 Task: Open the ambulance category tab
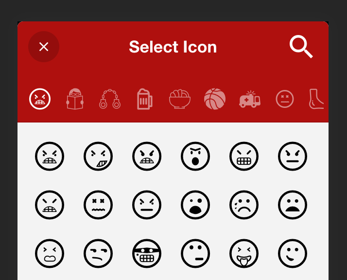(x=250, y=99)
